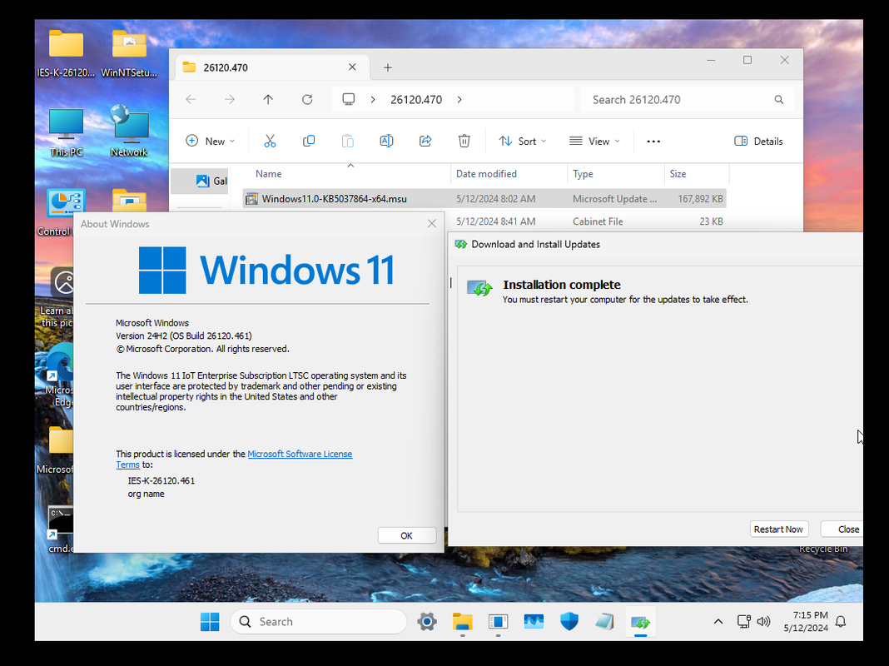
Task: Click the 26120.470 breadcrumb in address bar
Action: [416, 100]
